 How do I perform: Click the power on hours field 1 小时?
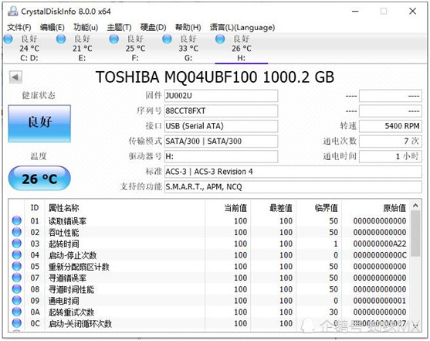[x=391, y=157]
